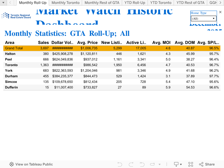Screen dimensions: 224x168
Task: Undo the last action
Action: [x=120, y=164]
